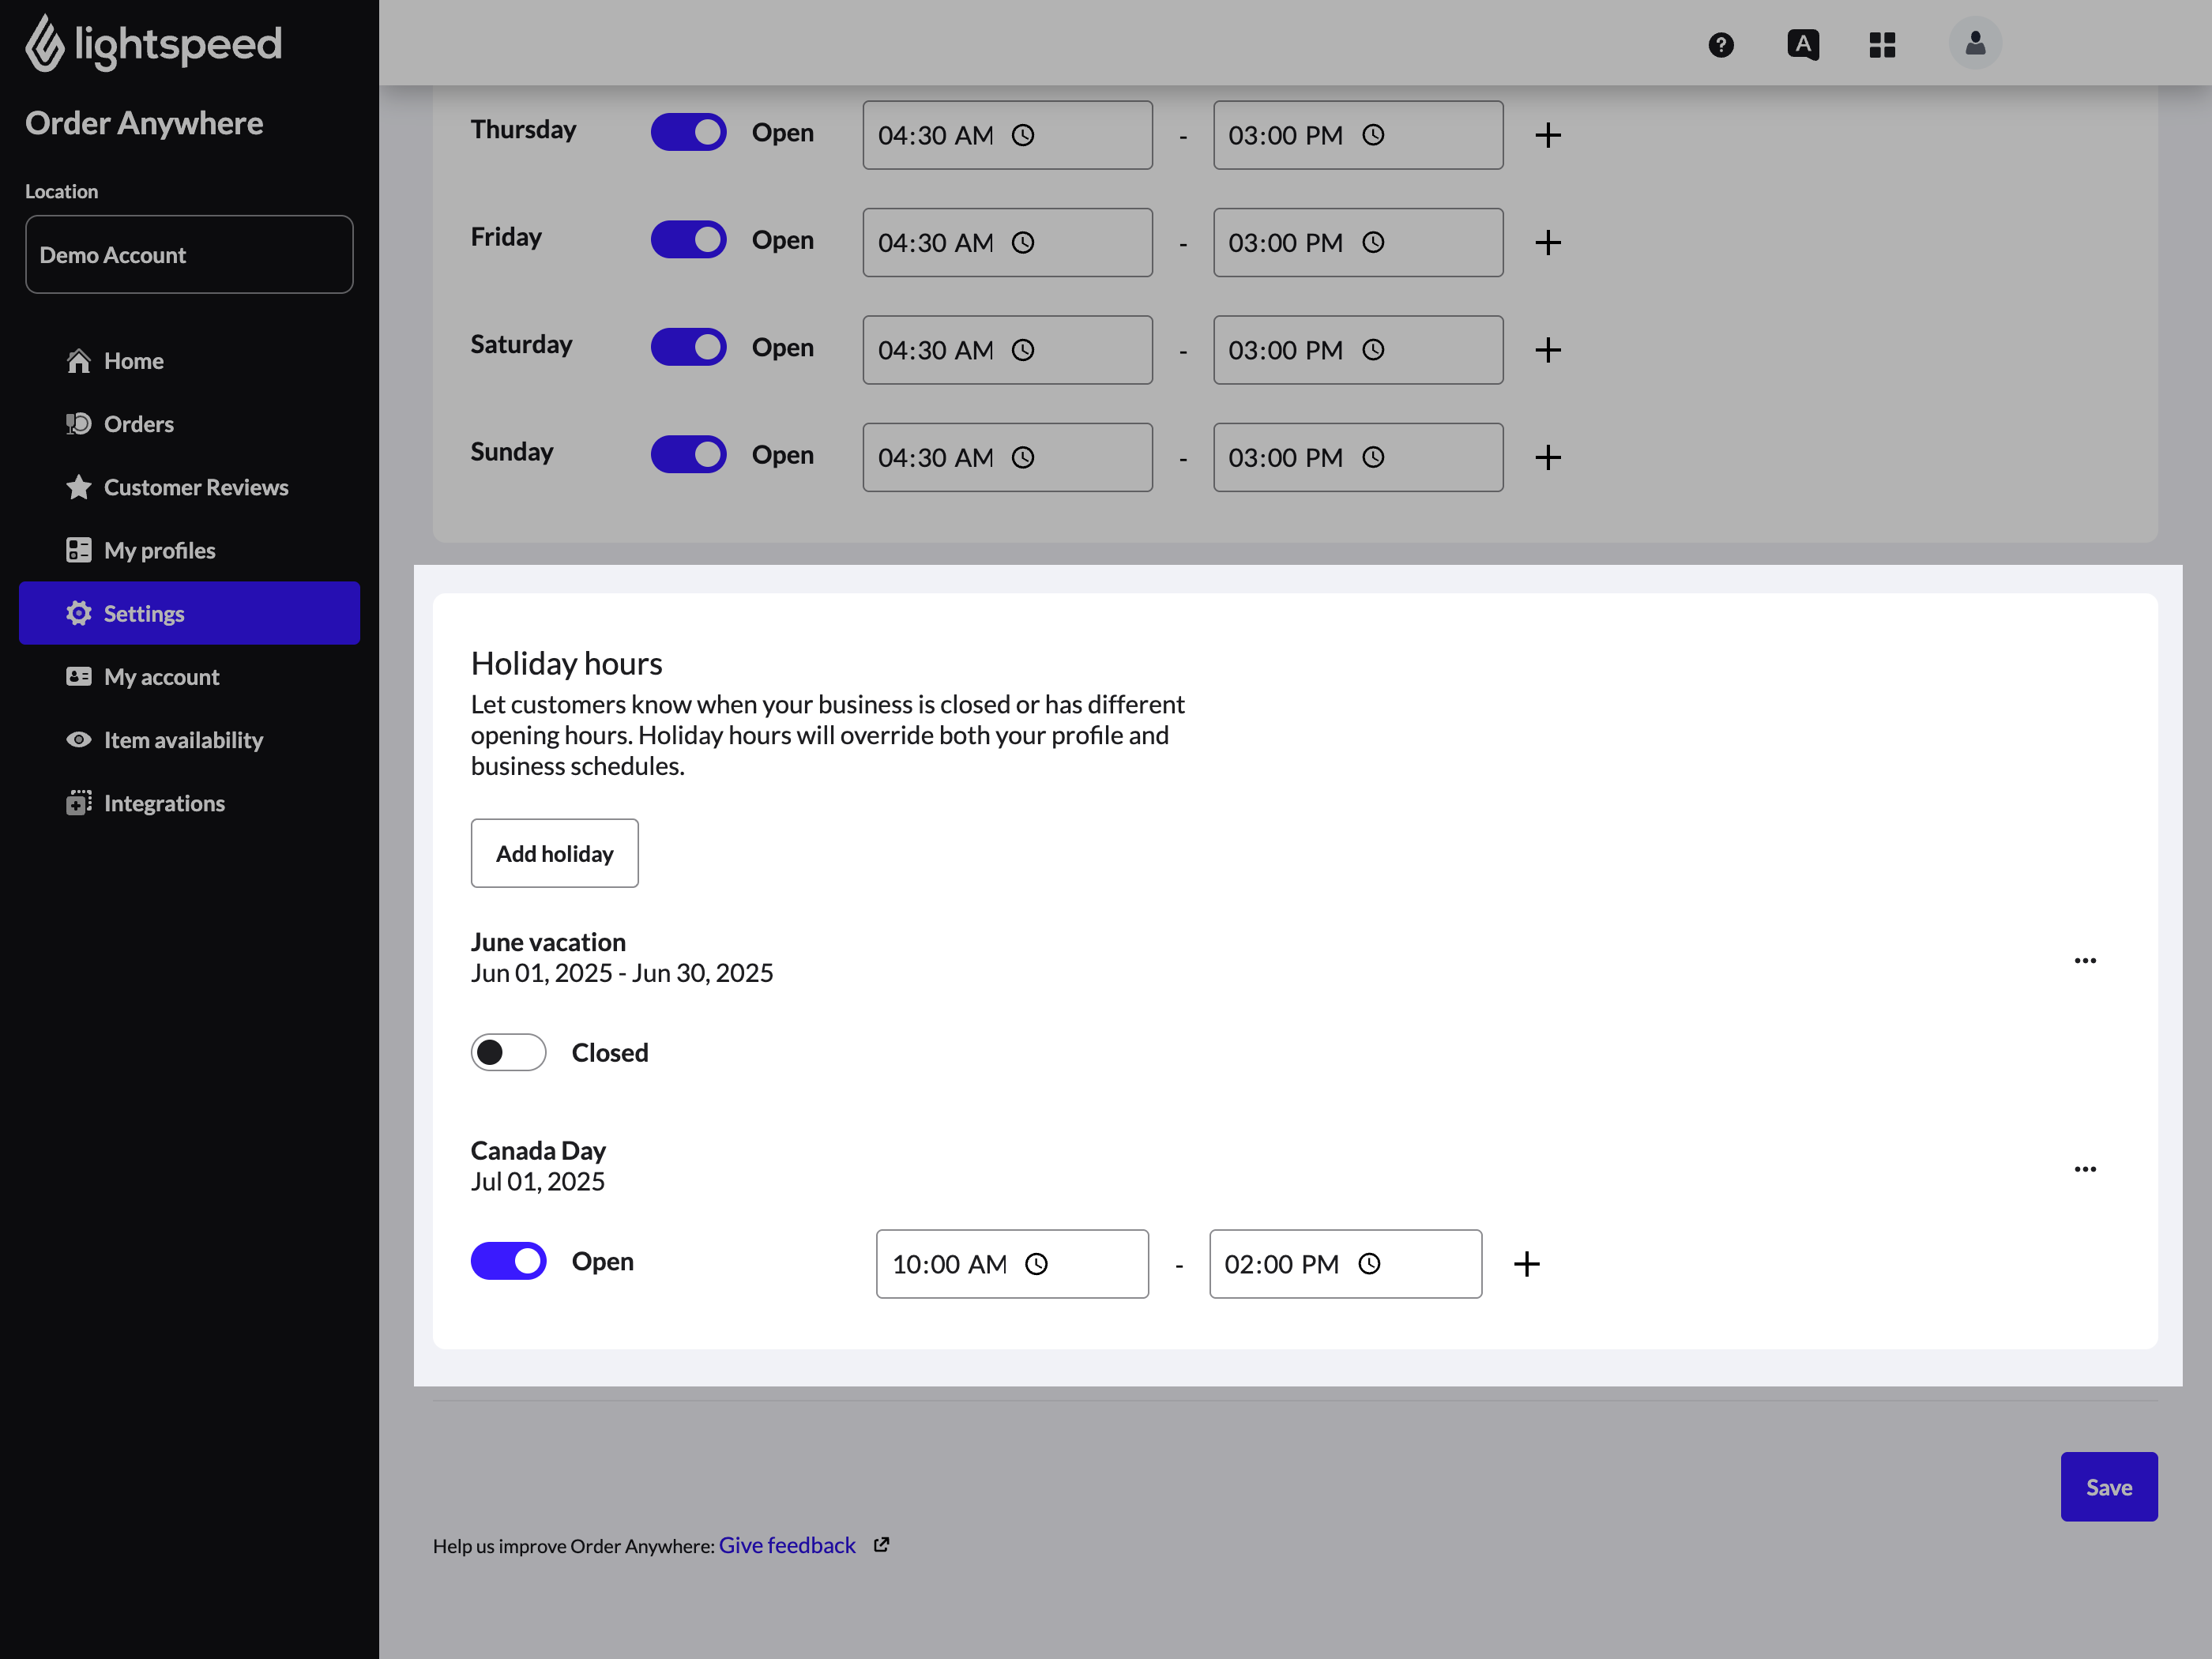Click the plus icon beside Canada Day hours

(1526, 1264)
